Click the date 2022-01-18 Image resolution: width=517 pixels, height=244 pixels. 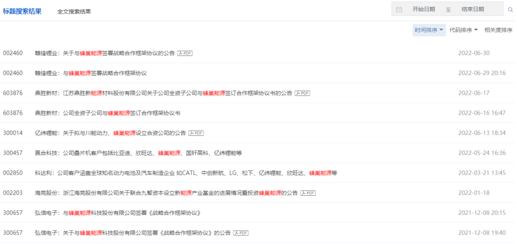pyautogui.click(x=474, y=193)
